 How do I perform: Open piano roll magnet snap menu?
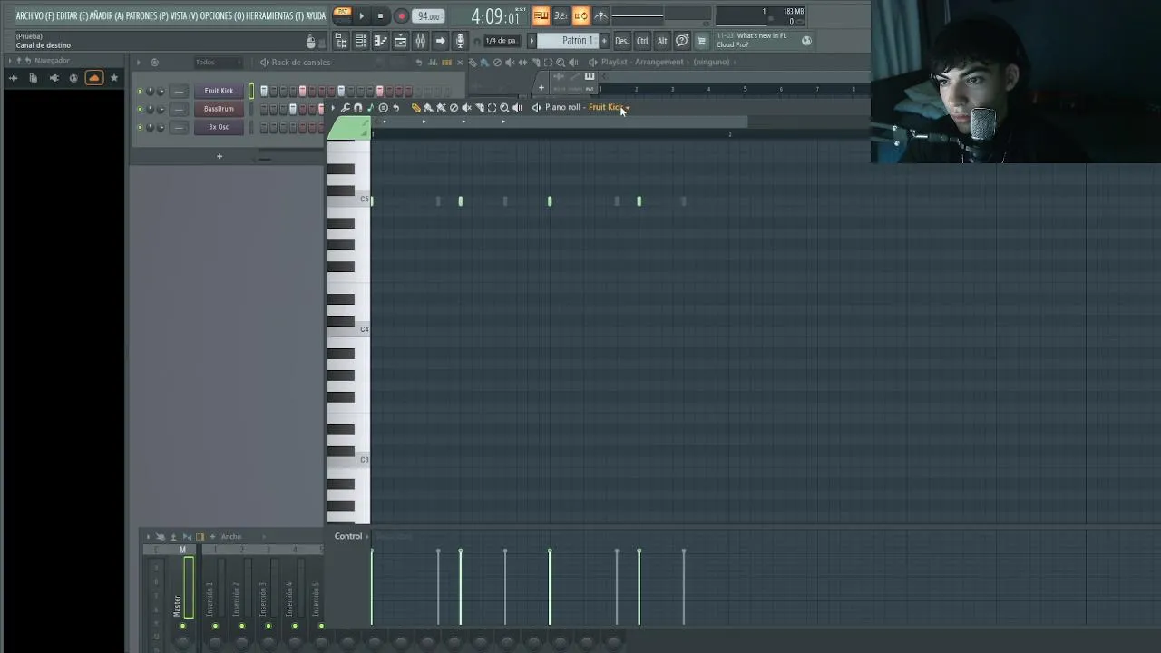tap(357, 108)
